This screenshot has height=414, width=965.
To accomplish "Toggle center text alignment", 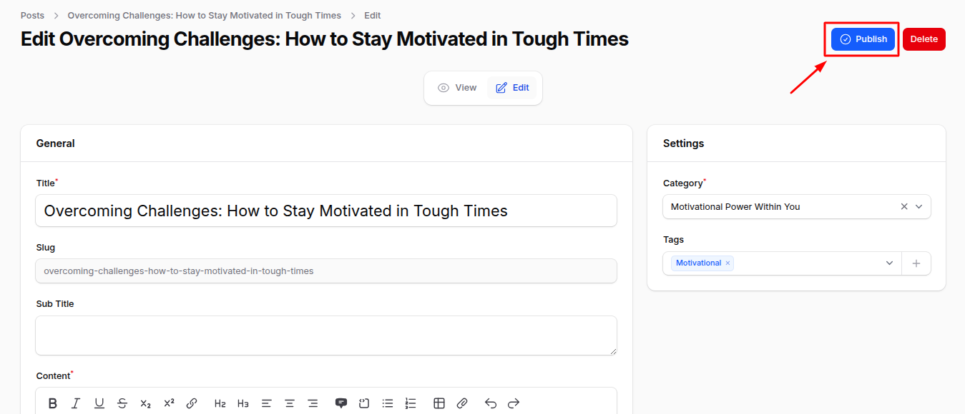I will (x=289, y=403).
